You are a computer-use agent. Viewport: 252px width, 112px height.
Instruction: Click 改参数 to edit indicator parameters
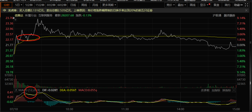[205, 90]
